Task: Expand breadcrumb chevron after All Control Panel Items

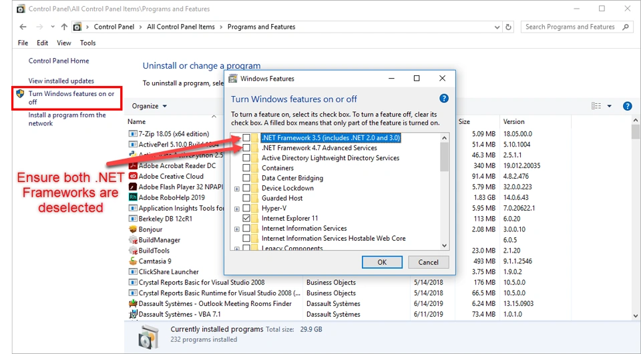Action: point(221,27)
